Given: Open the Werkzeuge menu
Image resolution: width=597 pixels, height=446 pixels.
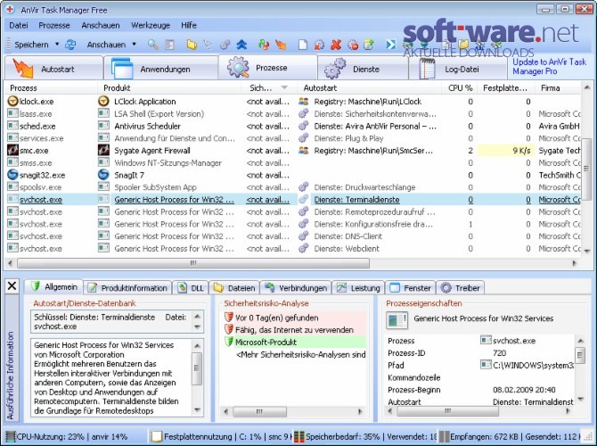Looking at the screenshot, I should [151, 26].
